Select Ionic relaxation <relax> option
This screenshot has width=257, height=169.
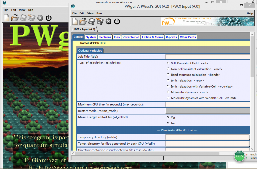(168, 80)
